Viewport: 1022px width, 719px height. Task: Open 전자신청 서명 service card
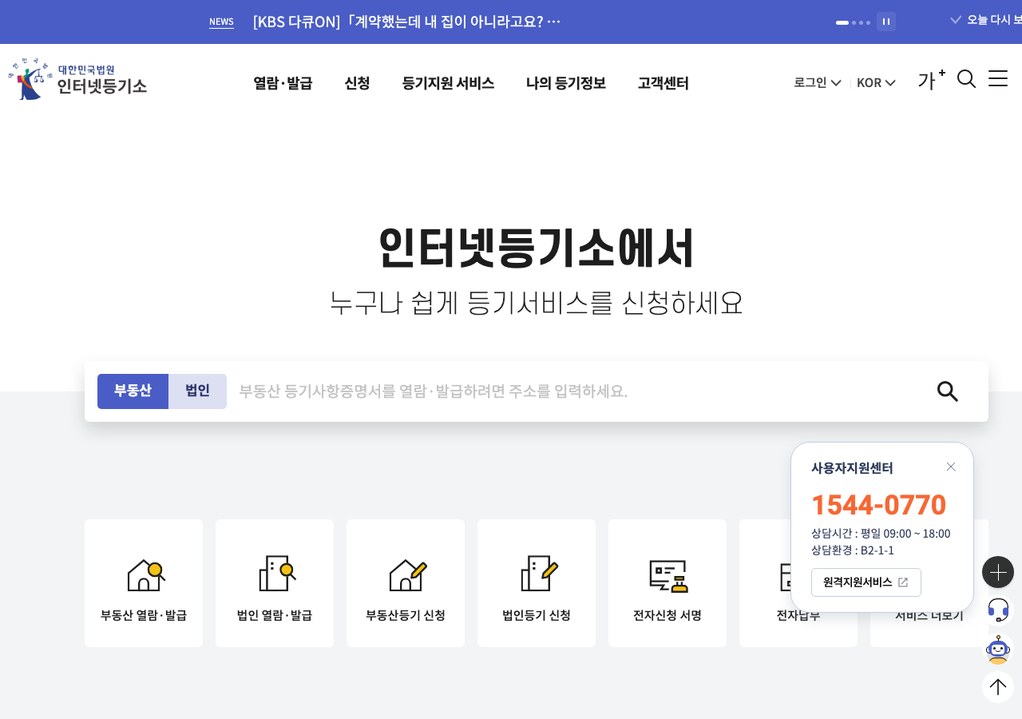tap(667, 583)
